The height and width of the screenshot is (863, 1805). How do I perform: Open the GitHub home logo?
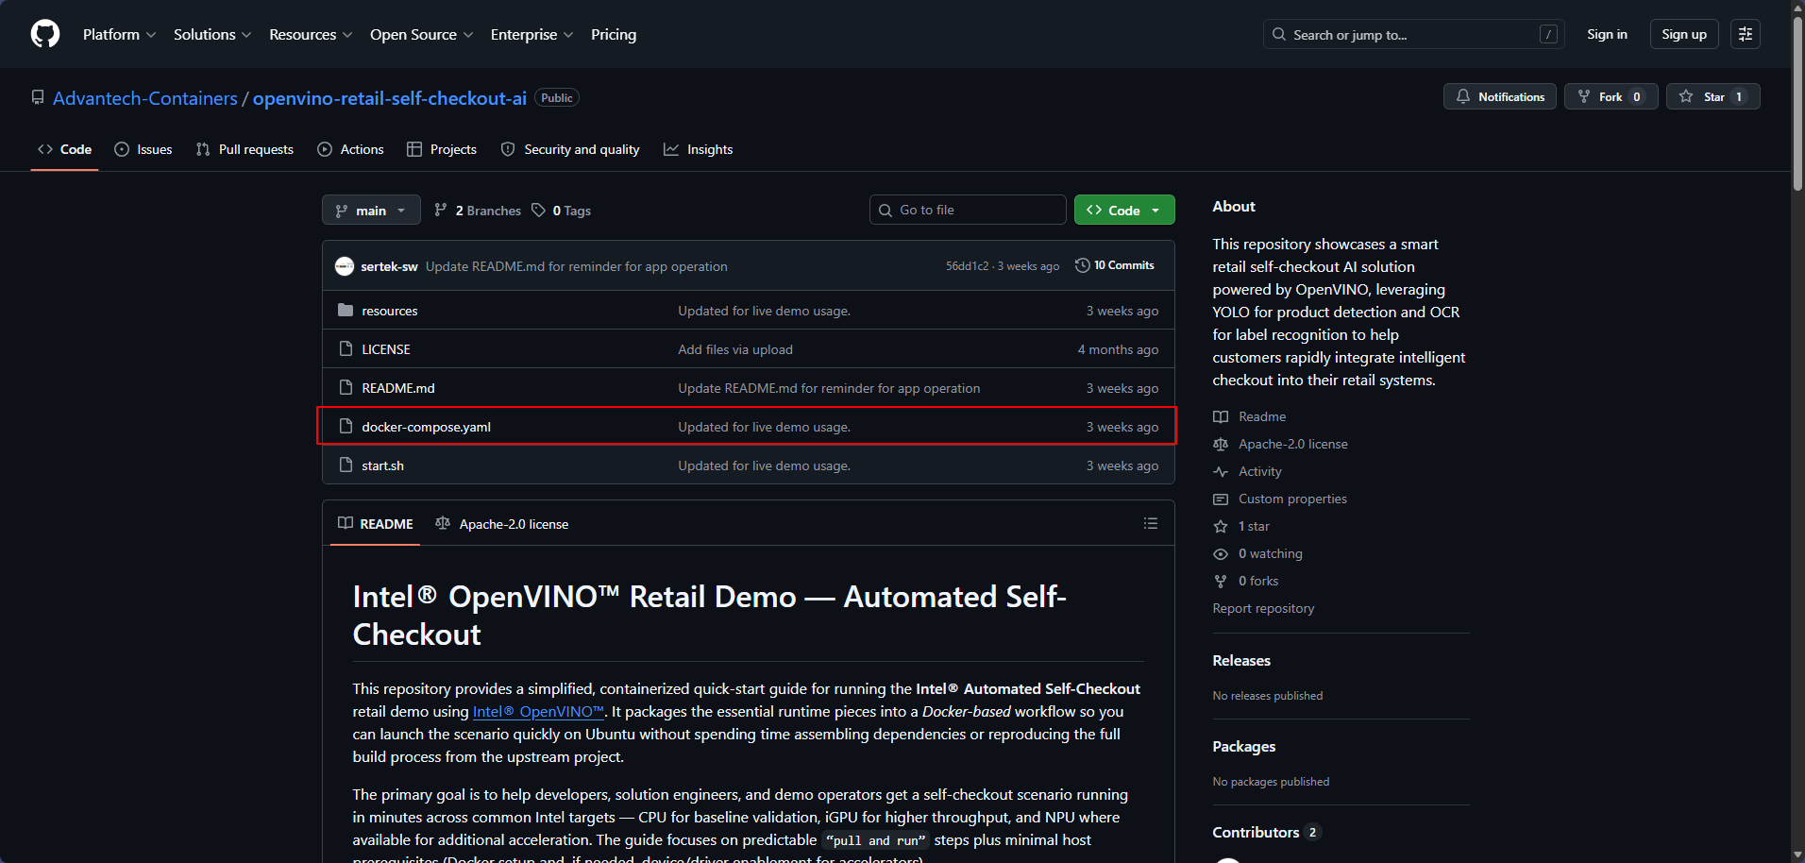(45, 34)
